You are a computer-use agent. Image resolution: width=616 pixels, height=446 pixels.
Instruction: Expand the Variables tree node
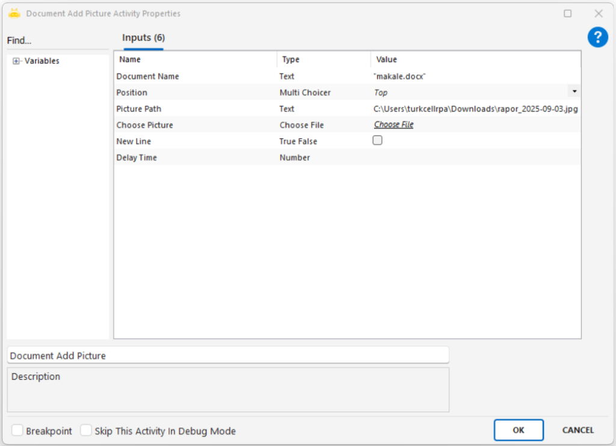tap(16, 61)
